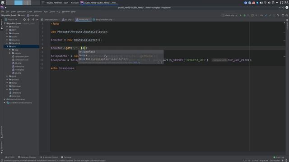Click the Git: master branch status entry

click(x=275, y=161)
